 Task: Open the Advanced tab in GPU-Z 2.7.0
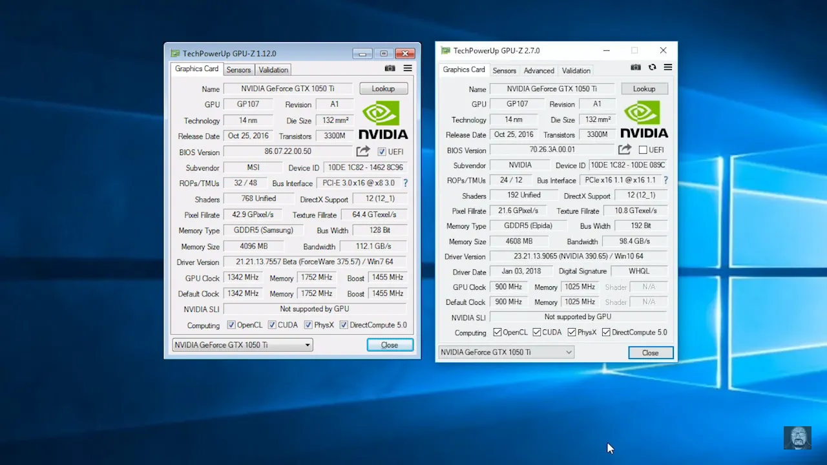[539, 70]
